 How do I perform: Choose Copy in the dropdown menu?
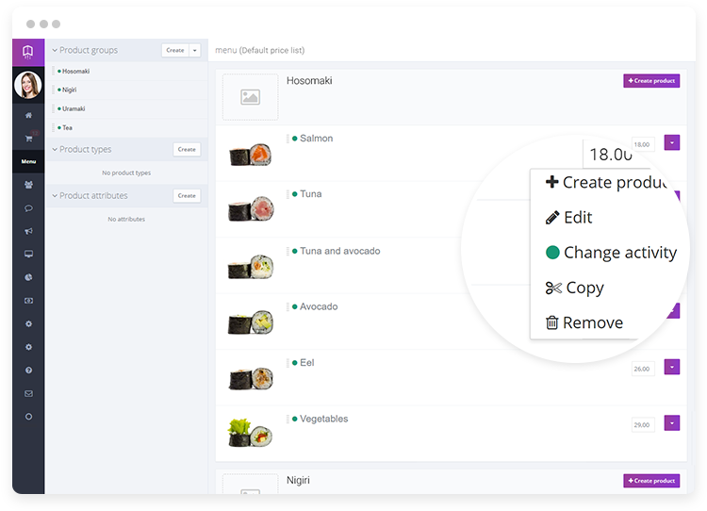coord(574,288)
